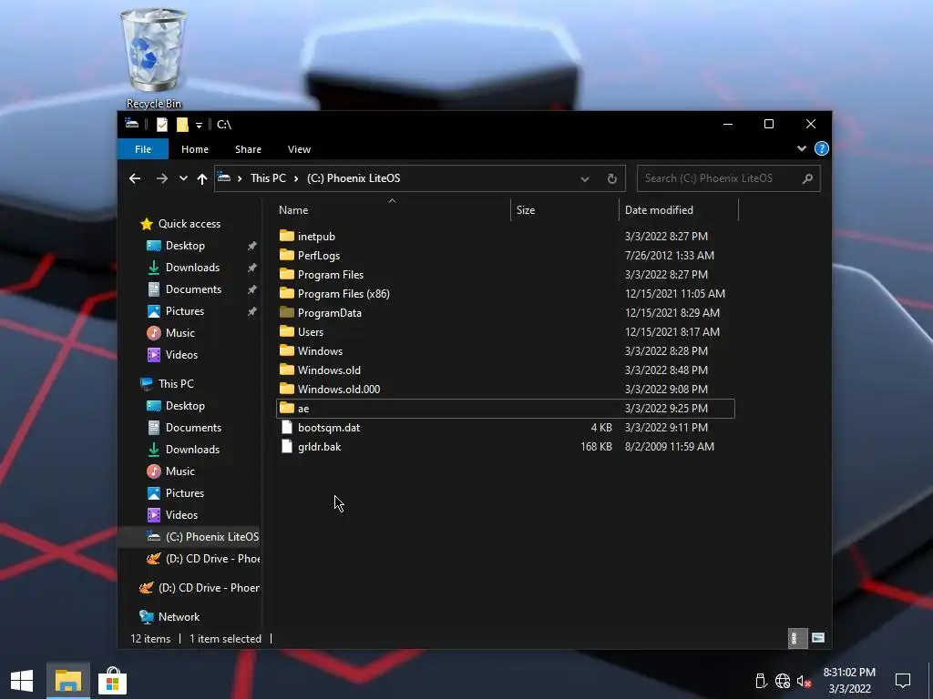Open Customize Quick Access Toolbar dropdown
Image resolution: width=933 pixels, height=699 pixels.
click(200, 125)
